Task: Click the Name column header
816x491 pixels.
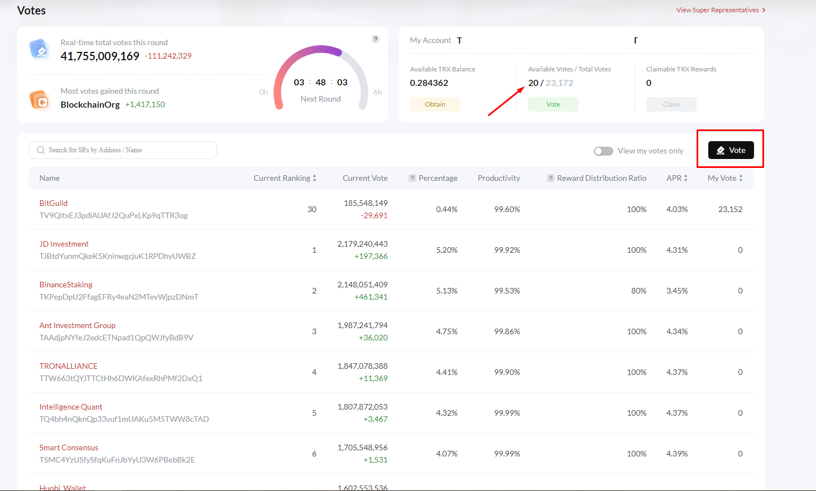Action: tap(50, 178)
